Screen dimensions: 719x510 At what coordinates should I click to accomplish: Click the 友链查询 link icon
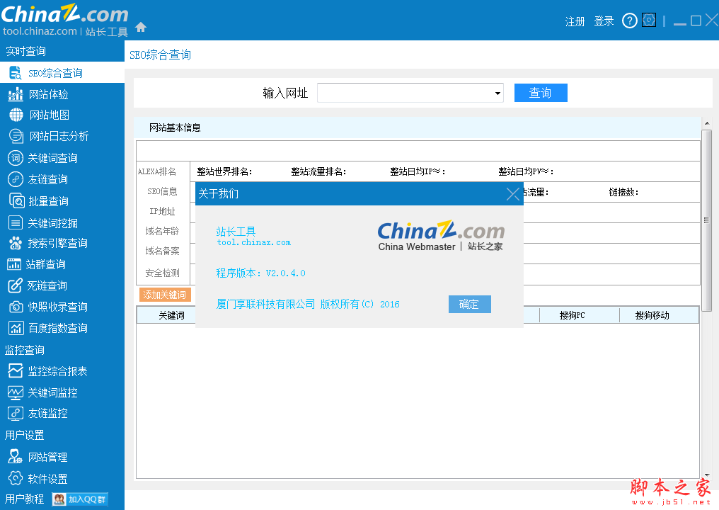tap(16, 179)
